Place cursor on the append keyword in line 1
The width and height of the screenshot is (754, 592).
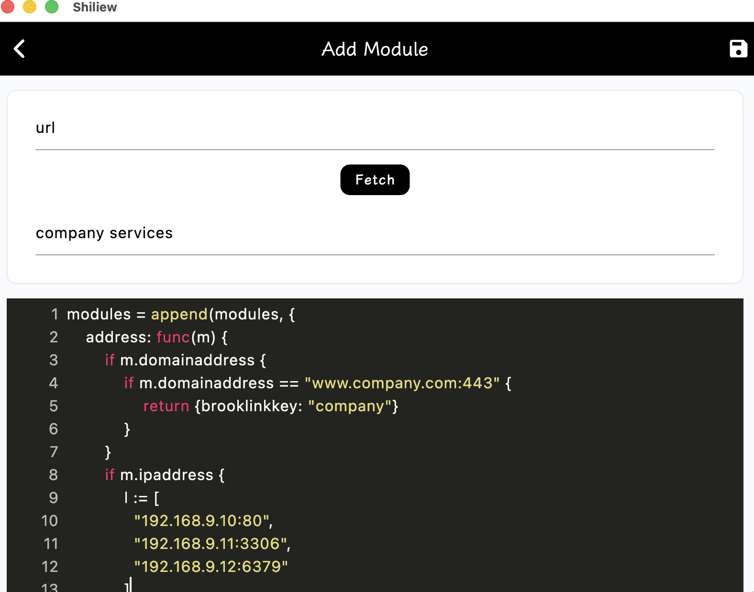point(179,314)
